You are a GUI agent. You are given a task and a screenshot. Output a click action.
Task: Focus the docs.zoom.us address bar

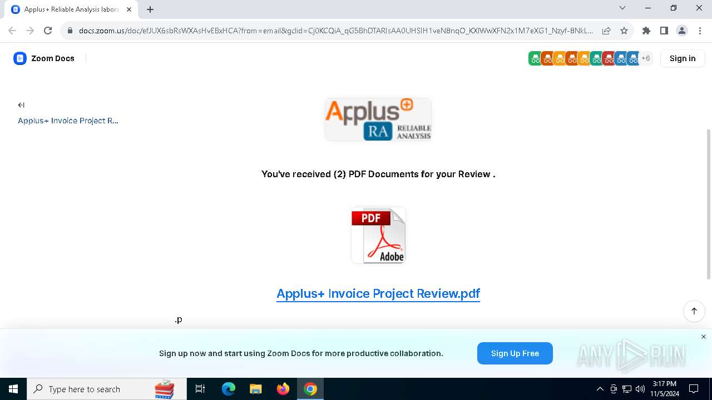[335, 31]
